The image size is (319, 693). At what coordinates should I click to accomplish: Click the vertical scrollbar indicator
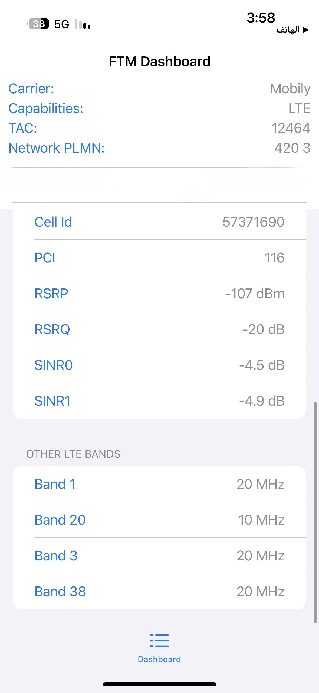click(315, 512)
